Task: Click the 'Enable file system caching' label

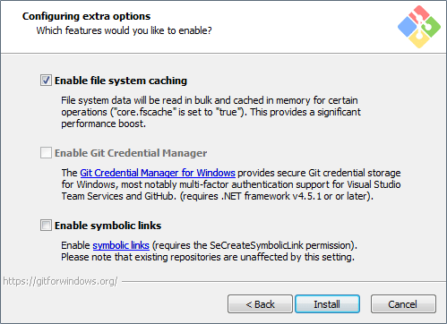Action: [121, 81]
